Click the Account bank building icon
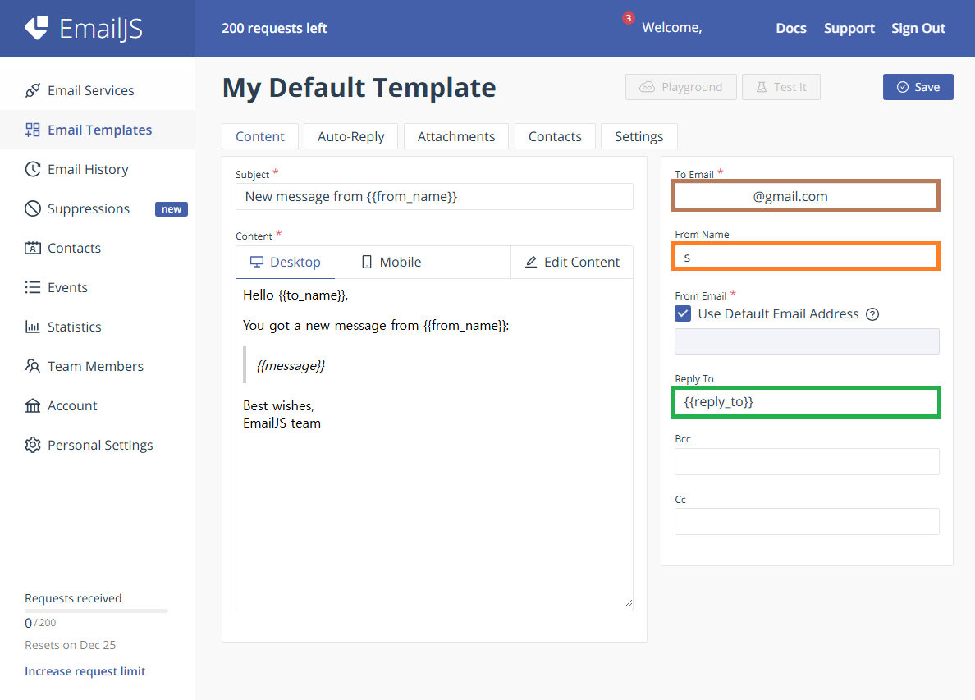Viewport: 975px width, 700px height. pyautogui.click(x=32, y=405)
